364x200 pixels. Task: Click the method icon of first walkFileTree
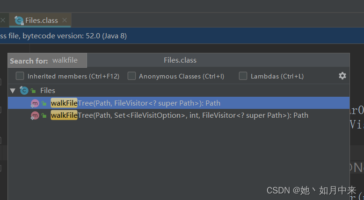(x=35, y=103)
